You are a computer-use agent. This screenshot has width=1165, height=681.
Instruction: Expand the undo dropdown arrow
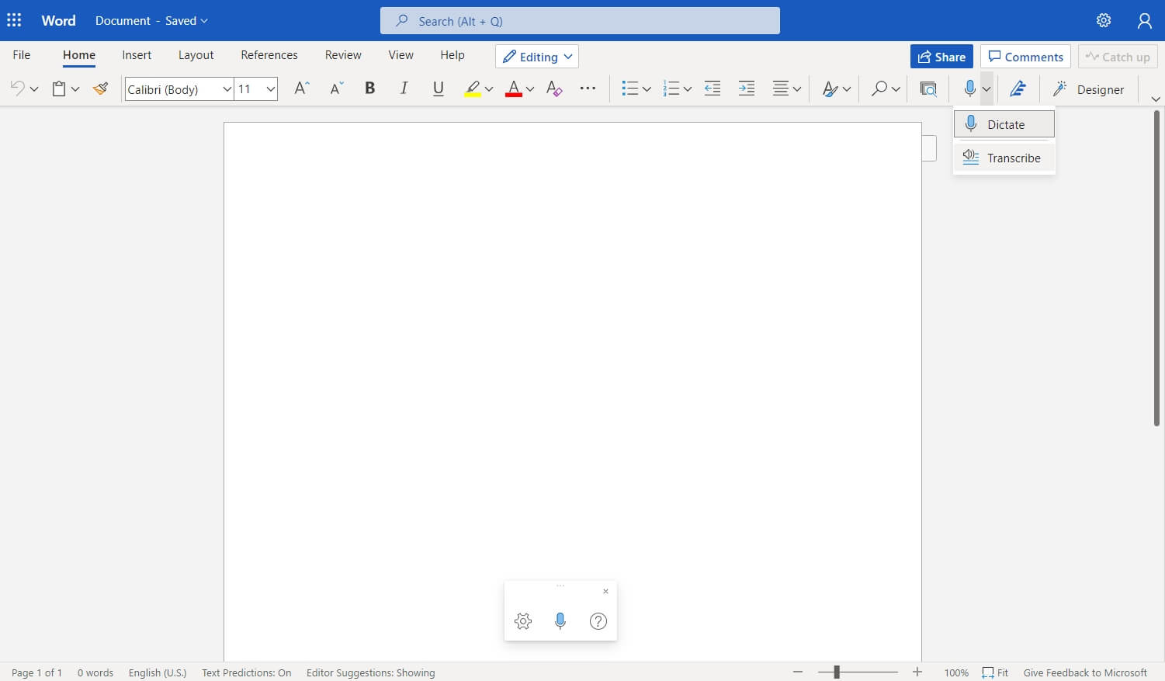click(x=34, y=89)
